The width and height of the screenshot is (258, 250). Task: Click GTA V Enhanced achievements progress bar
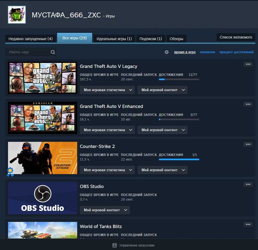pos(179,119)
